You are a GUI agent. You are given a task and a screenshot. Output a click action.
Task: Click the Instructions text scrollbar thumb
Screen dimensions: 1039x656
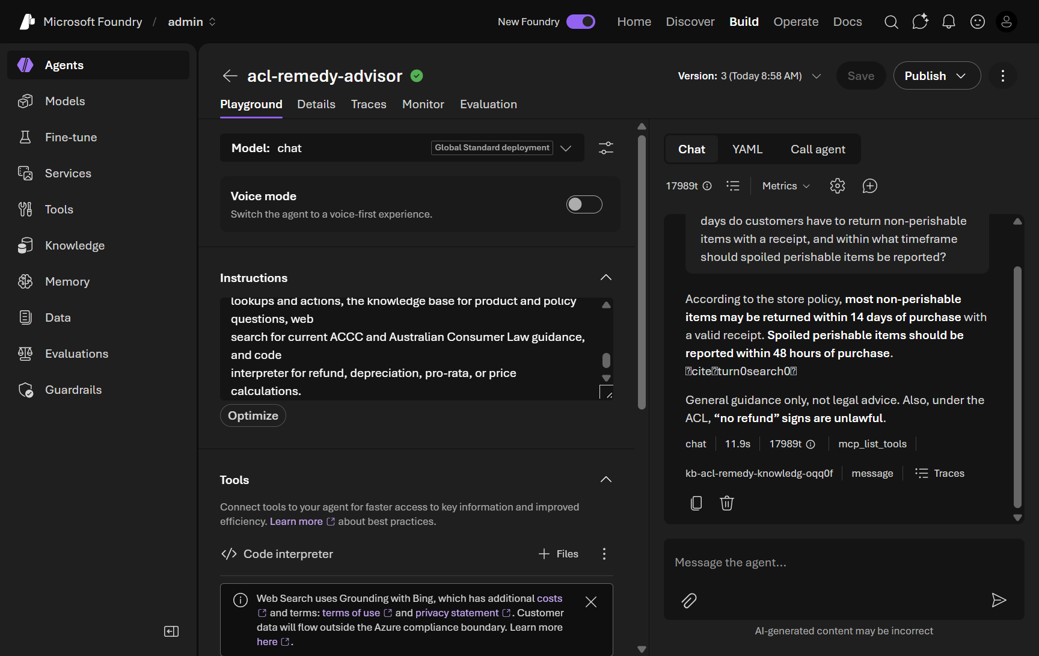pos(606,360)
